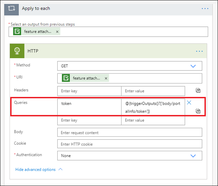Click the Body request content field

[130, 132]
